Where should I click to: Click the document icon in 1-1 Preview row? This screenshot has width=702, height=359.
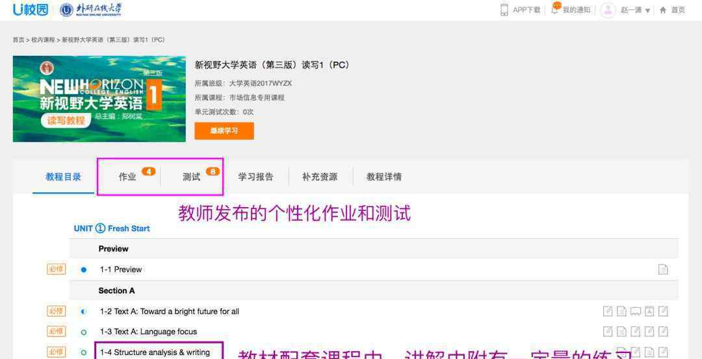(x=663, y=269)
